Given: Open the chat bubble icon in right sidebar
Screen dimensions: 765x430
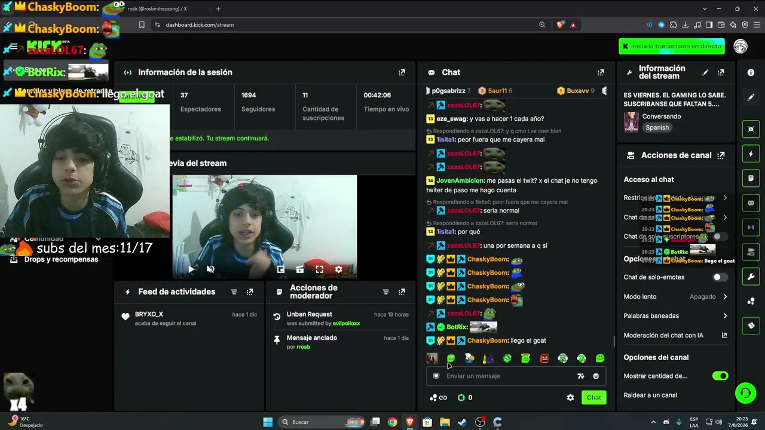Looking at the screenshot, I should (x=751, y=203).
